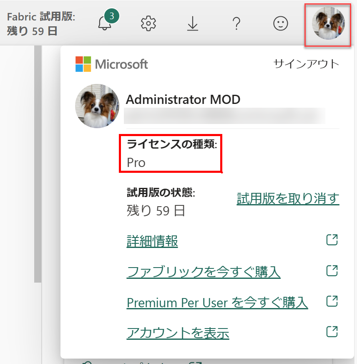
Task: Open the アカウントを表示 link
Action: pos(178,333)
